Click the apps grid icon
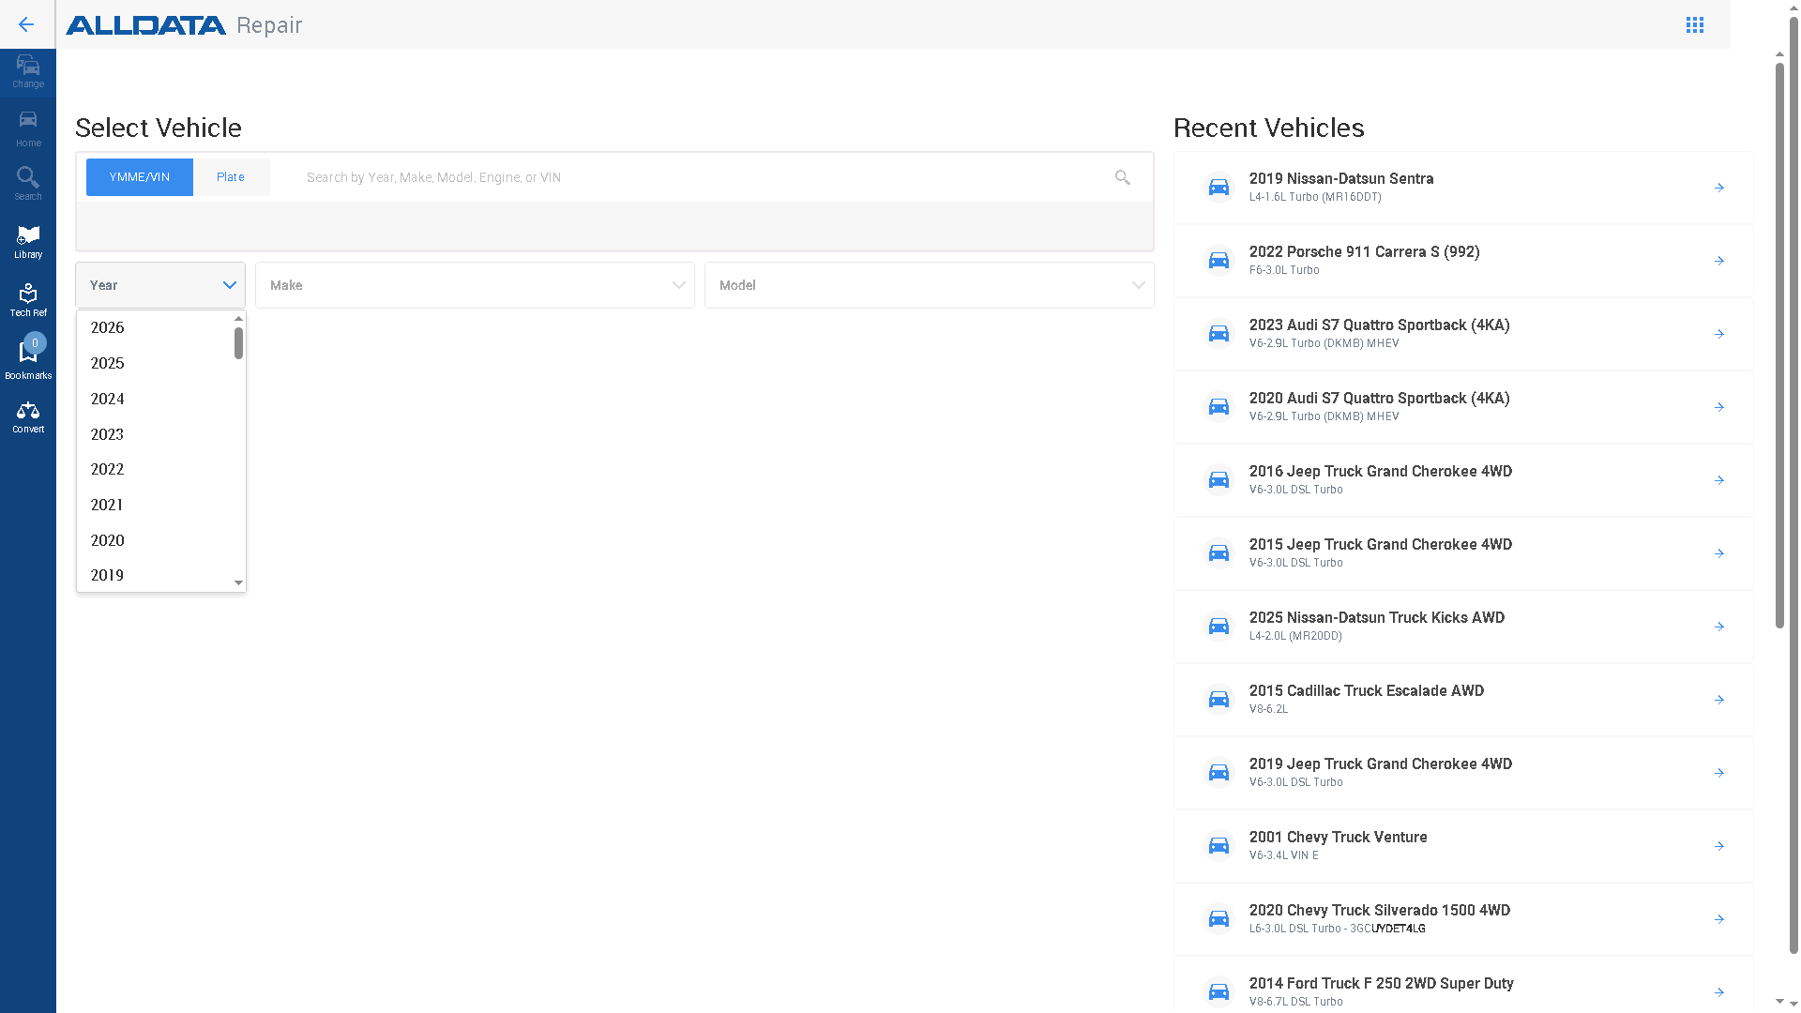 (x=1694, y=25)
